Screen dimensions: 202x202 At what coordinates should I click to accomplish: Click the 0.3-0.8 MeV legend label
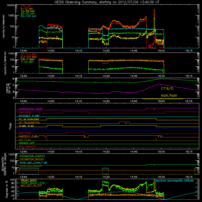coord(29,57)
